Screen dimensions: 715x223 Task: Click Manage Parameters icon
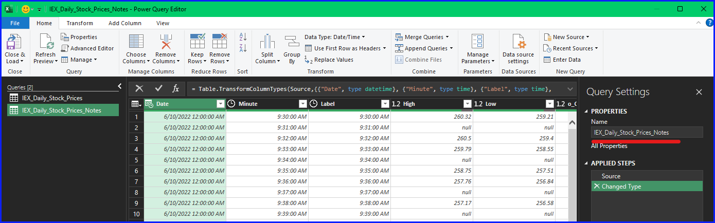coord(478,42)
